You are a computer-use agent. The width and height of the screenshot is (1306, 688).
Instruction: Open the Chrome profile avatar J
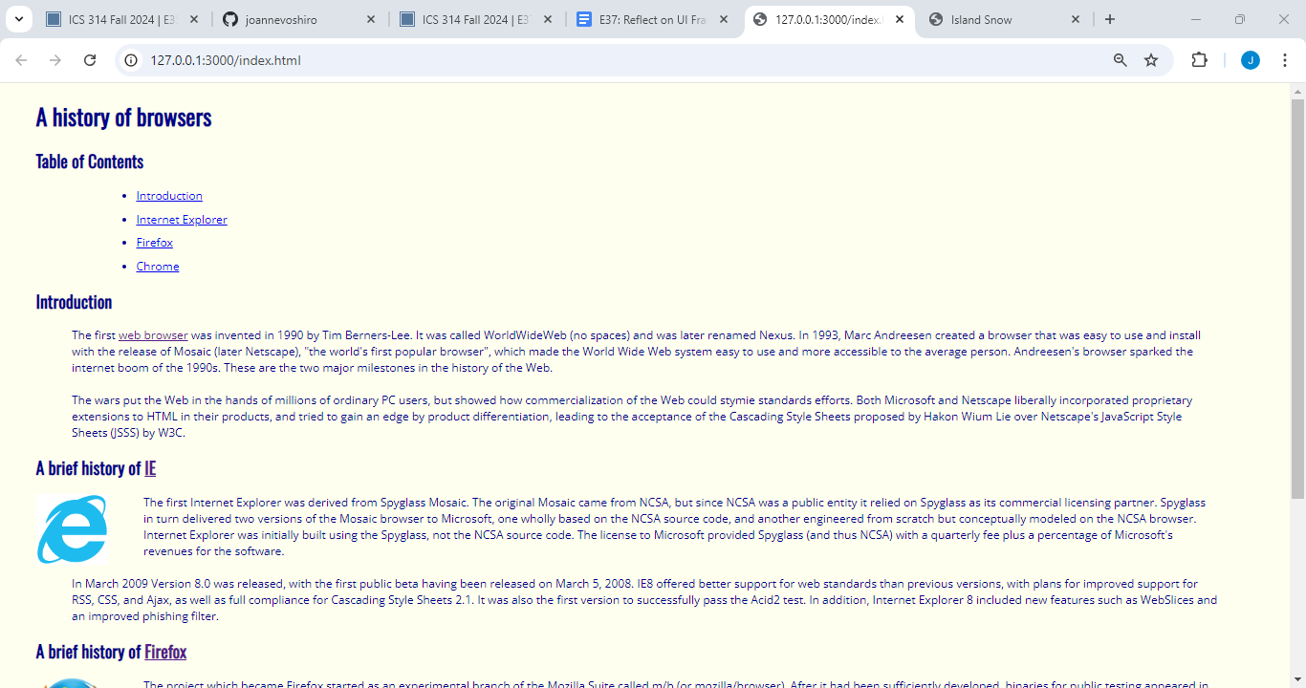1251,60
